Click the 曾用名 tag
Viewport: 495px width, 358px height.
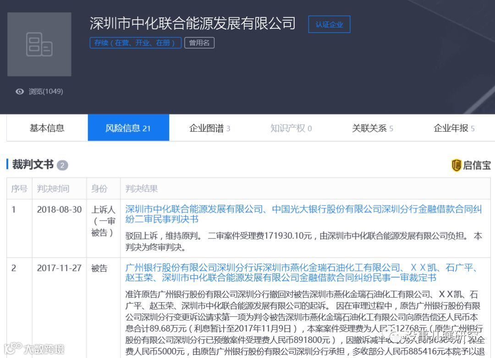pyautogui.click(x=199, y=43)
